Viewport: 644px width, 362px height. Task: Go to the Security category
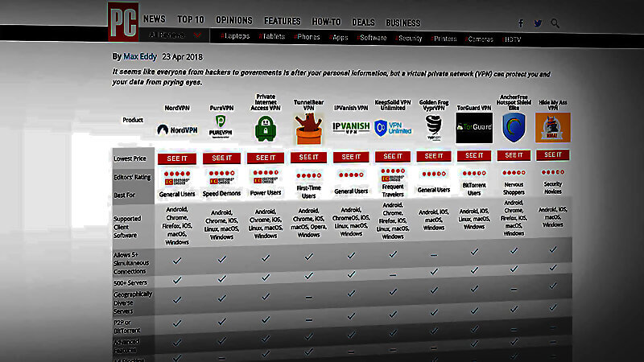[409, 38]
